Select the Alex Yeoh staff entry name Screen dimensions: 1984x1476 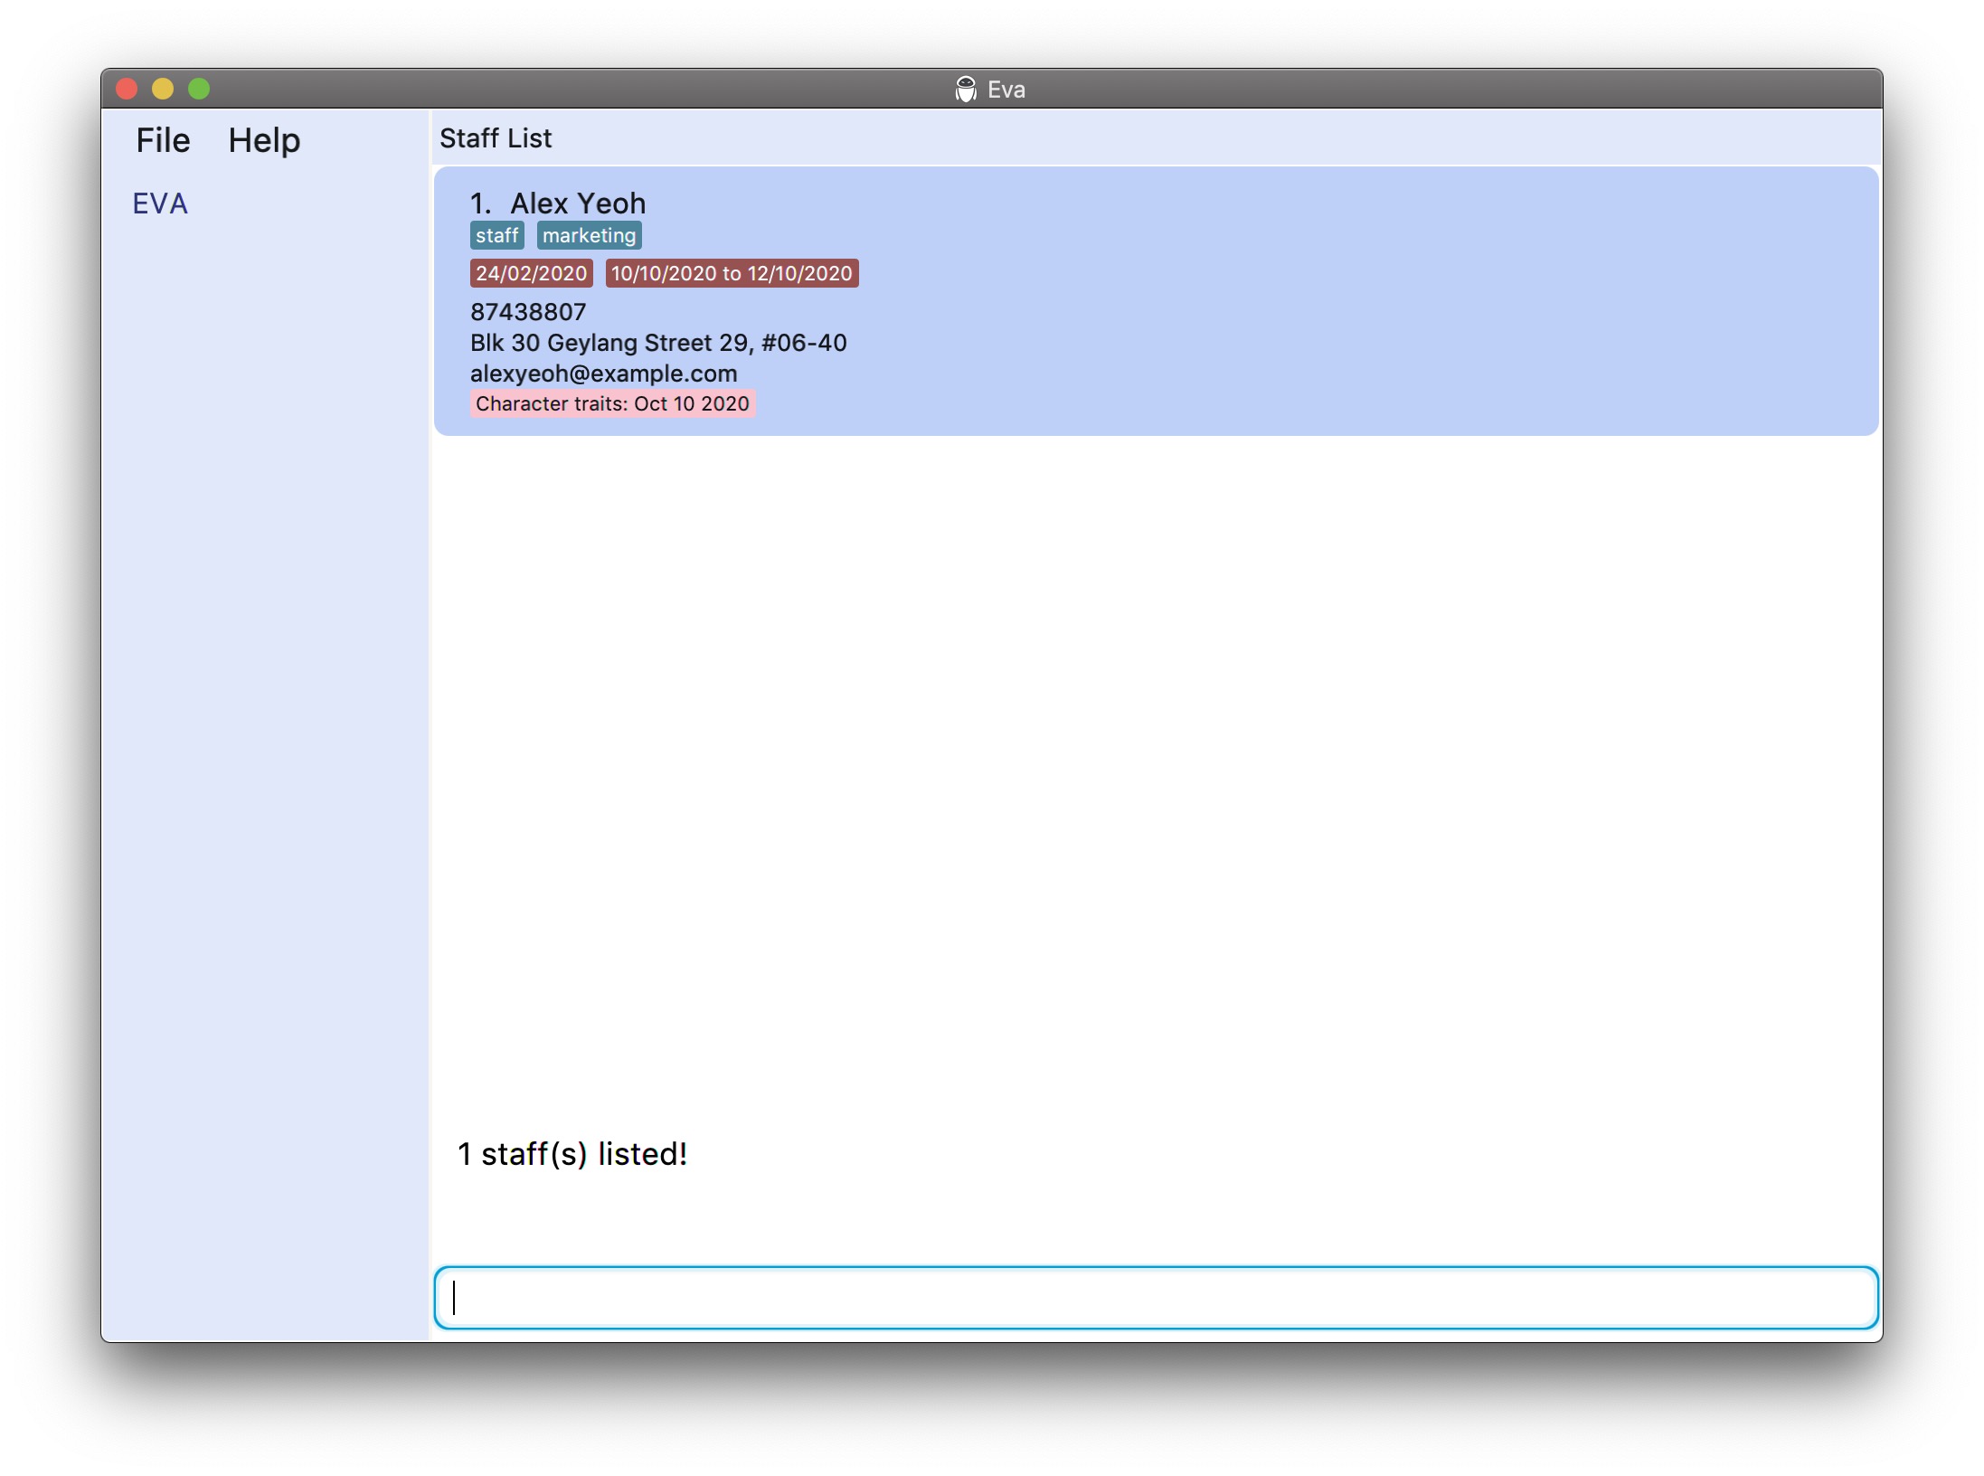(578, 203)
